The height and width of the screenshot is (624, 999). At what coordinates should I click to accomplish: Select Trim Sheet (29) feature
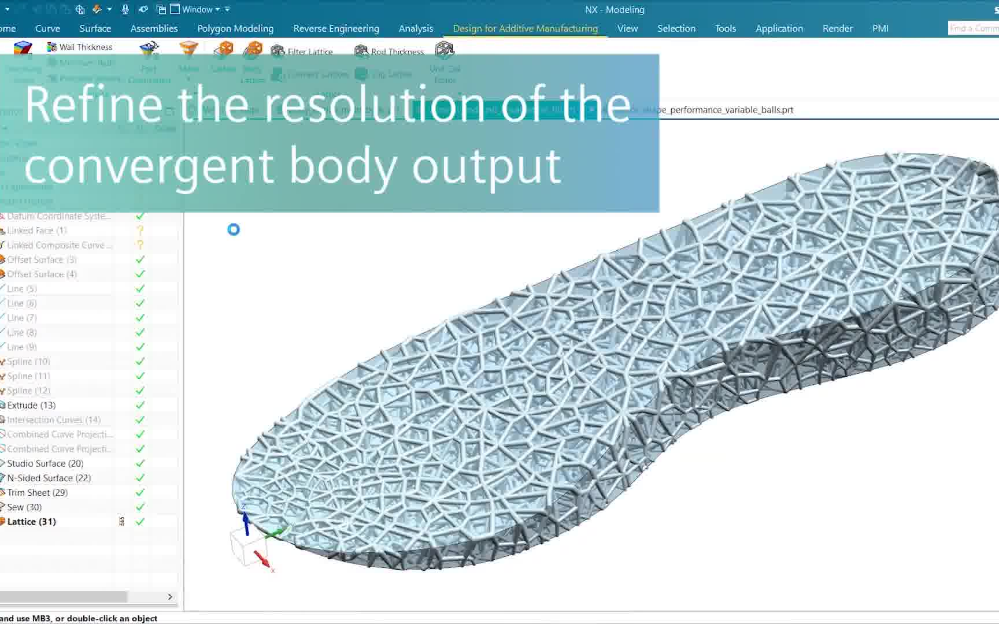(x=37, y=492)
